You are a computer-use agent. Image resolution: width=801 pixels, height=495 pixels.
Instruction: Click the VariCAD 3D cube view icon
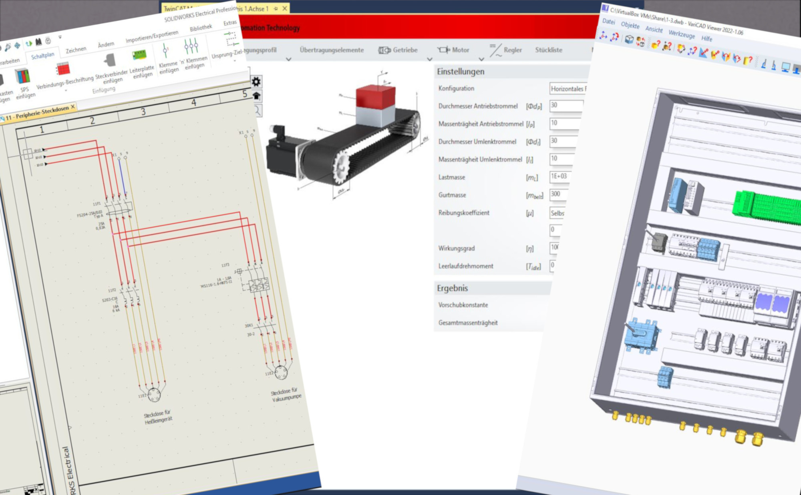click(629, 39)
